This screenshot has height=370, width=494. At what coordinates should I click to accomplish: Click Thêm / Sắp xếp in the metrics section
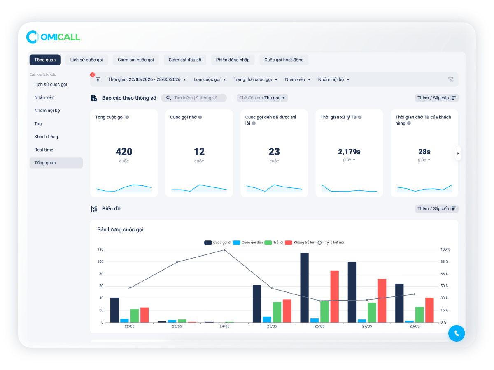pyautogui.click(x=437, y=98)
